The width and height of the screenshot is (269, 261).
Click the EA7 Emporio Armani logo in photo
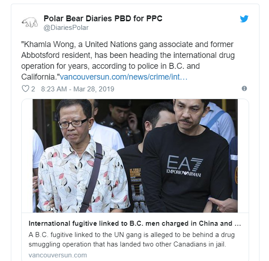184,166
